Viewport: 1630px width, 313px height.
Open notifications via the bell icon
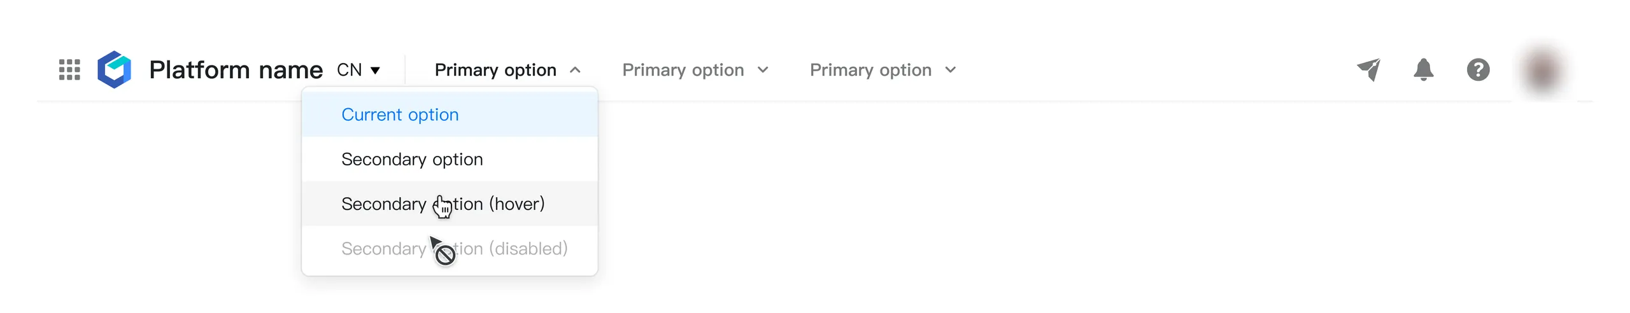click(x=1424, y=69)
